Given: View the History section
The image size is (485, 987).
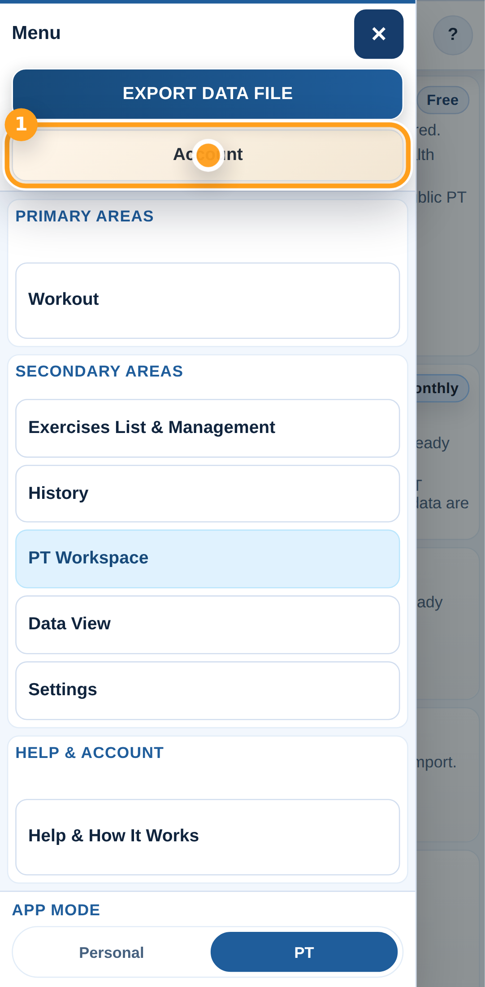Looking at the screenshot, I should pyautogui.click(x=208, y=493).
